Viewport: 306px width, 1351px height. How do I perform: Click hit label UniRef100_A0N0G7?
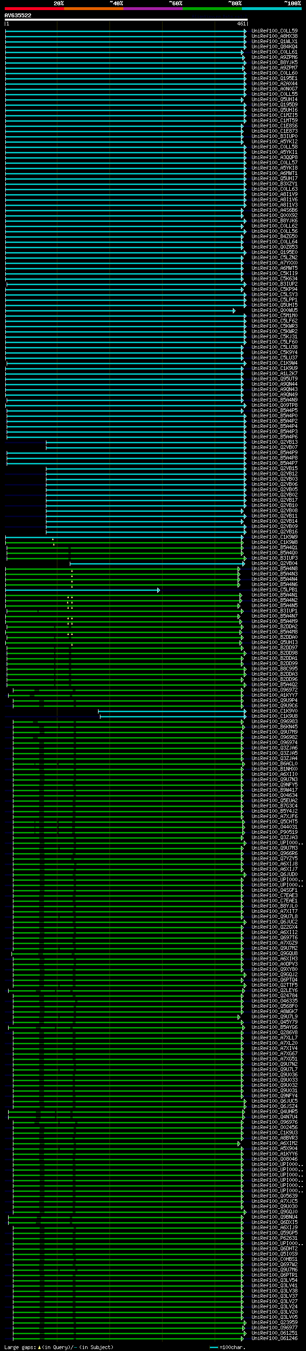point(274,89)
